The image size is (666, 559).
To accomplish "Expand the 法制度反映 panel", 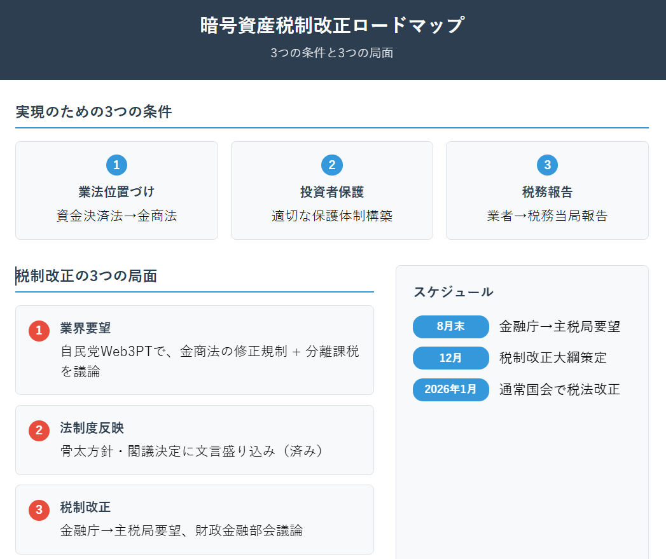I will click(194, 439).
